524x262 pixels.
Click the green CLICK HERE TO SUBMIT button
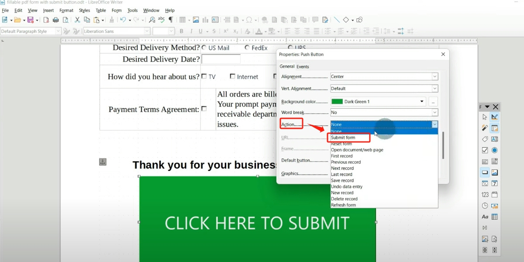click(257, 223)
